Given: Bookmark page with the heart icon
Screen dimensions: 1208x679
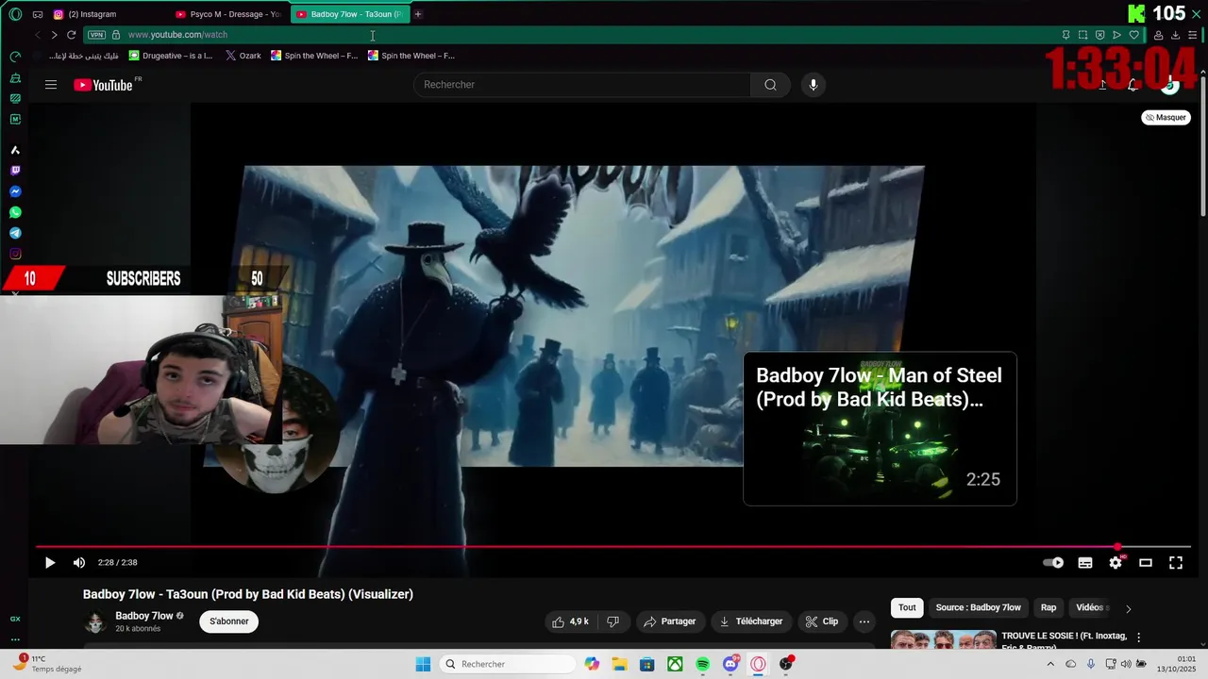Looking at the screenshot, I should pyautogui.click(x=1133, y=35).
